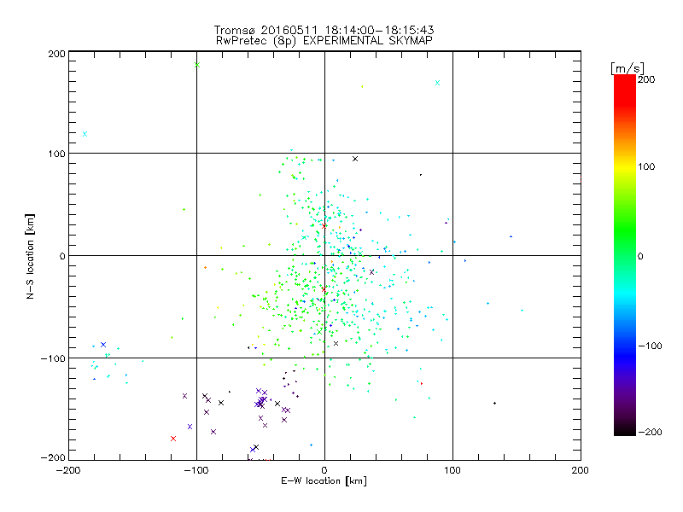Click the cyan X marker near the left edge
The width and height of the screenshot is (683, 512).
tap(85, 134)
